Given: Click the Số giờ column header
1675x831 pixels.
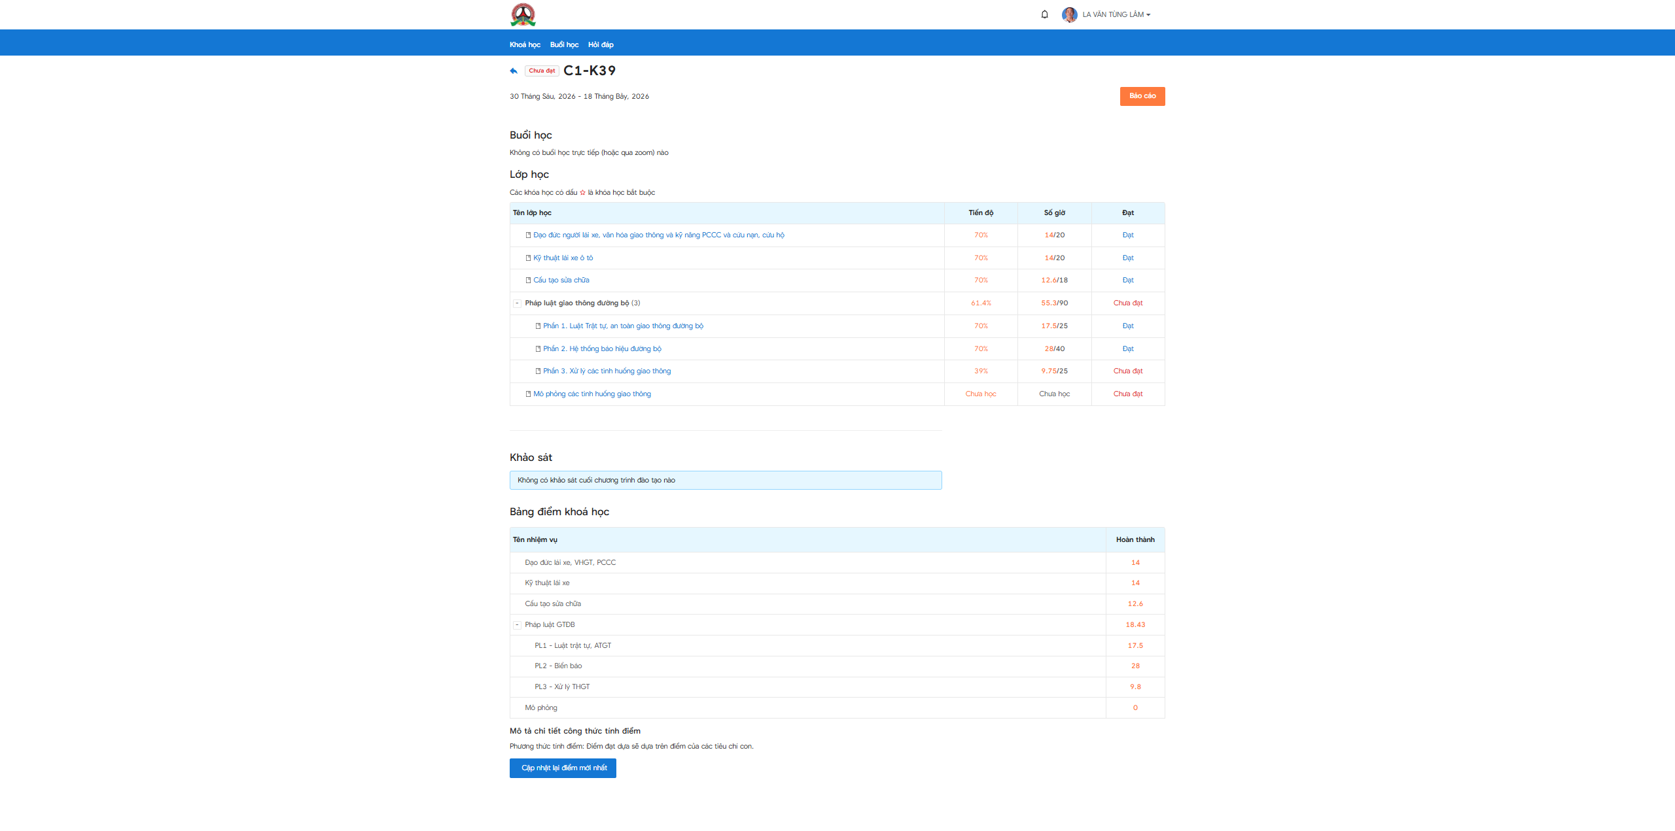Looking at the screenshot, I should click(1054, 213).
